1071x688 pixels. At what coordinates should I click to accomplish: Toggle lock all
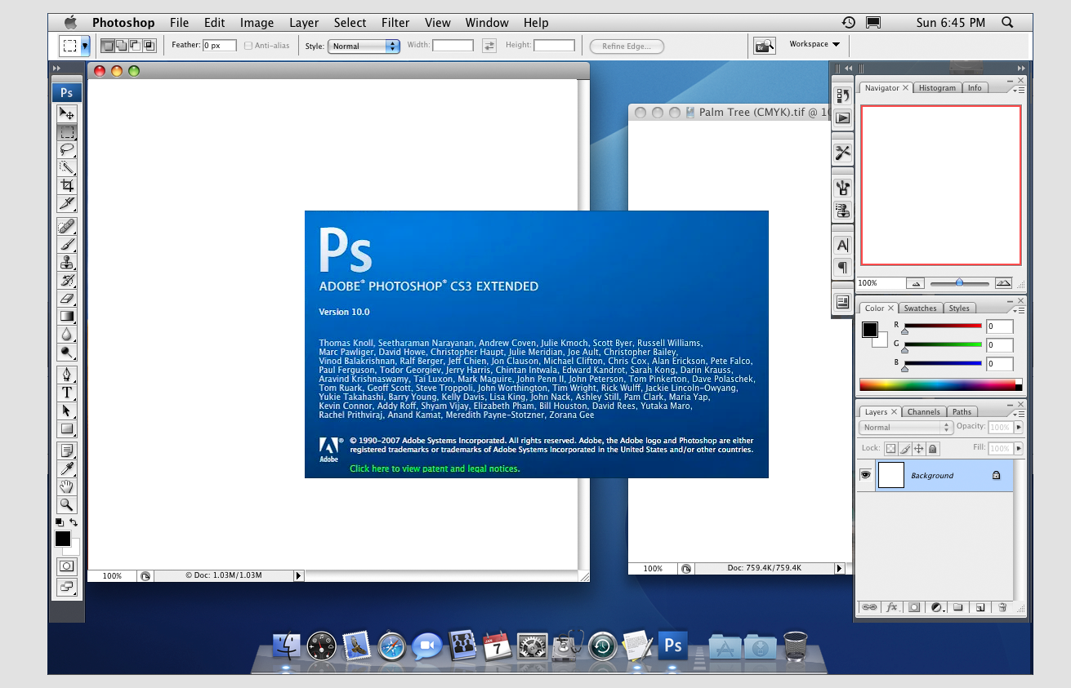tap(933, 449)
